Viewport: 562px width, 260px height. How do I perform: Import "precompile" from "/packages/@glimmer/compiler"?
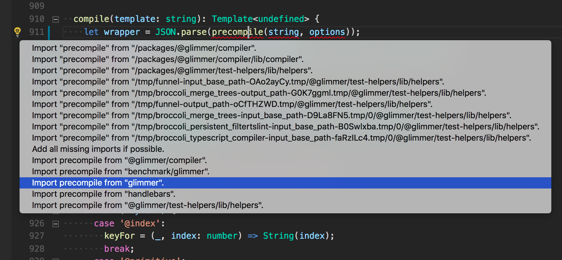tap(285, 48)
